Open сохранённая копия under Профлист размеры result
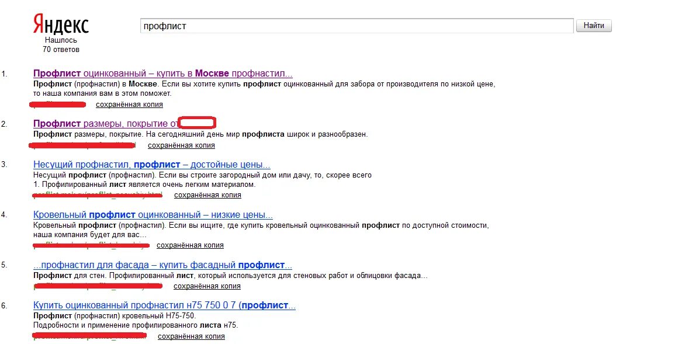The height and width of the screenshot is (344, 675). [181, 145]
